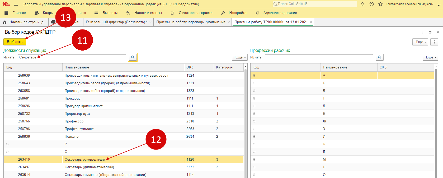Open the window settings icon beside the user name
Image resolution: width=443 pixels, height=178 pixels.
click(439, 4)
